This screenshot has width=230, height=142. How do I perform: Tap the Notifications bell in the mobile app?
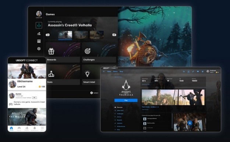click(x=35, y=129)
